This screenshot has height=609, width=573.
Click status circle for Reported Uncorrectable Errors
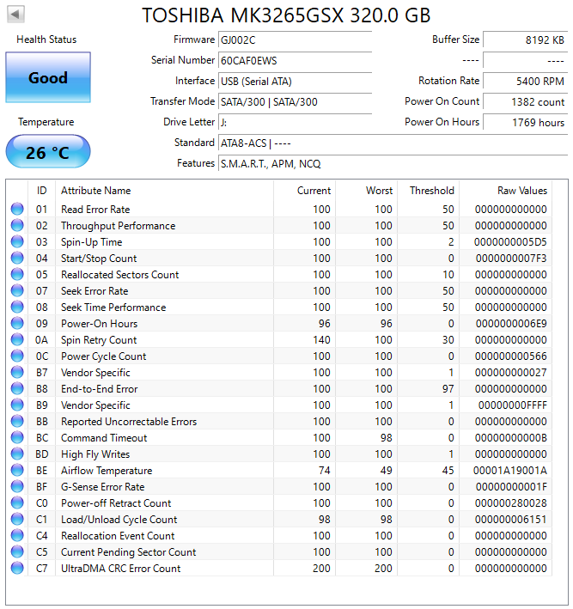pos(17,421)
